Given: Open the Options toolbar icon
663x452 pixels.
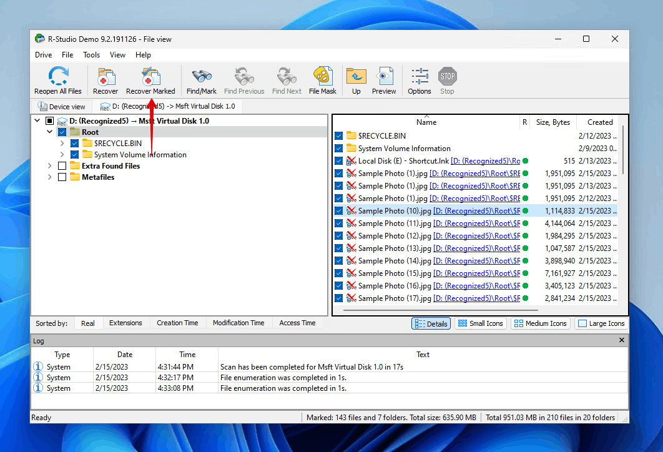Looking at the screenshot, I should 420,77.
